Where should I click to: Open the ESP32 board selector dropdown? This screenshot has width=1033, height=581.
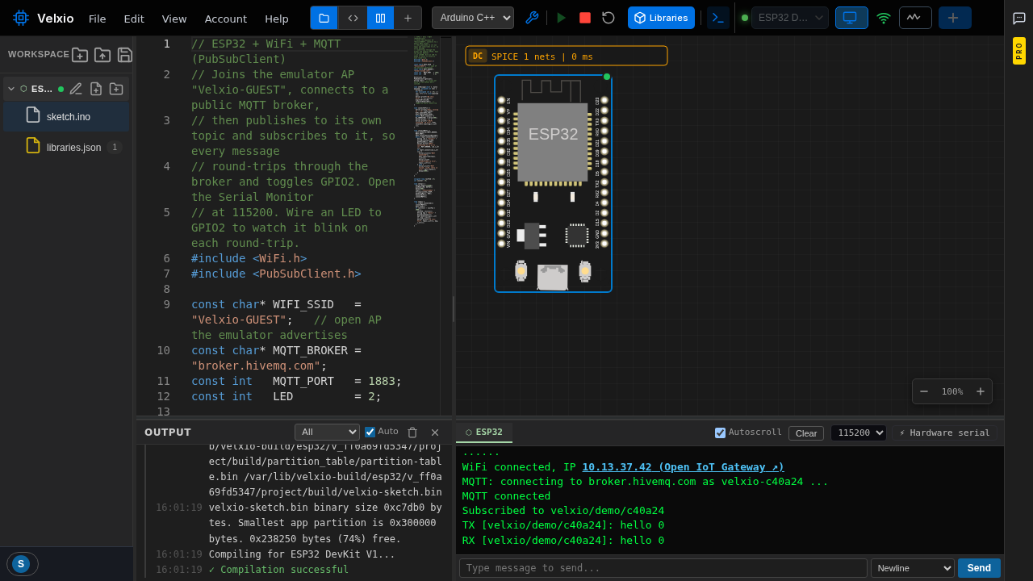[x=790, y=18]
